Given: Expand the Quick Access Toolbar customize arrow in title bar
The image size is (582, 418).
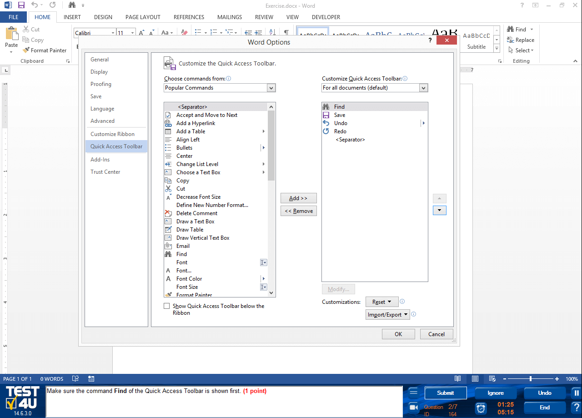Looking at the screenshot, I should coord(83,5).
